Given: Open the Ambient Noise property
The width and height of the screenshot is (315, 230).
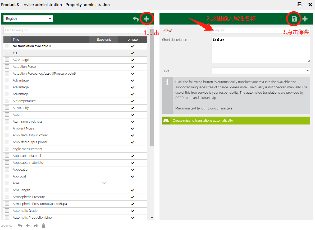Looking at the screenshot, I should point(24,128).
